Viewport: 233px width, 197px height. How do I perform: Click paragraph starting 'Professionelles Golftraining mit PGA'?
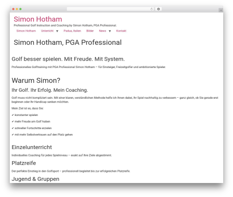pyautogui.click(x=89, y=67)
